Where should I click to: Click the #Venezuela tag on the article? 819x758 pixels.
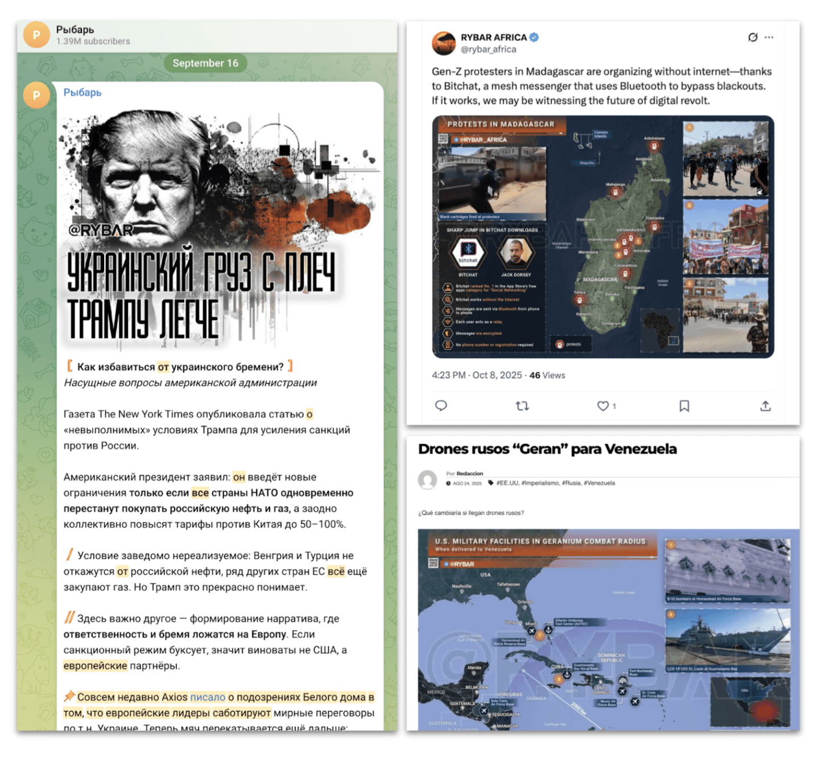pos(599,483)
